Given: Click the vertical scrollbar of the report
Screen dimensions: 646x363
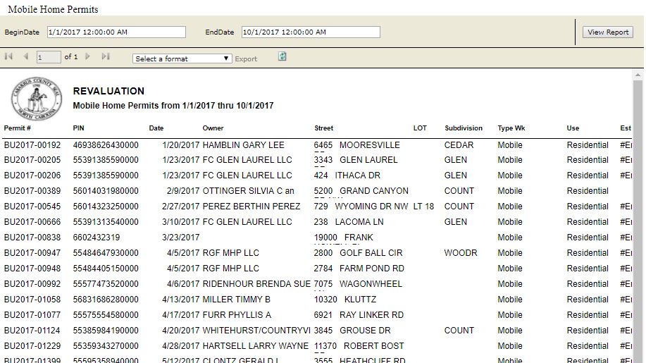Looking at the screenshot, I should tap(638, 211).
